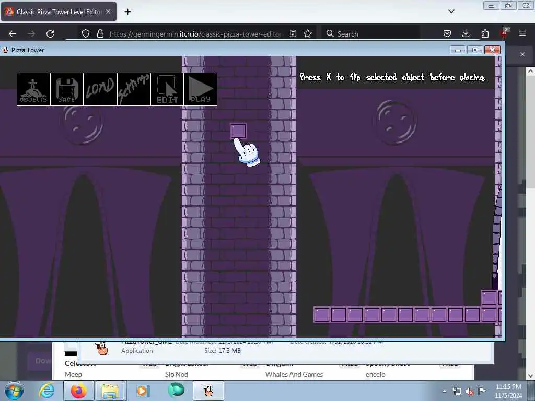The width and height of the screenshot is (535, 401).
Task: Click the Pizza Tower application file icon
Action: 102,348
